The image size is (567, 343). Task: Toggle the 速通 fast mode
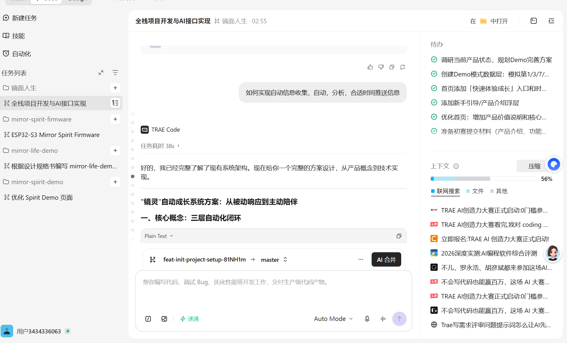click(x=190, y=319)
